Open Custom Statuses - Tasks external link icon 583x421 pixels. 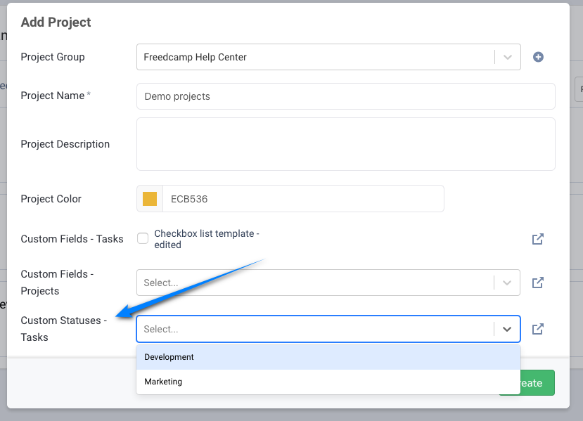537,329
